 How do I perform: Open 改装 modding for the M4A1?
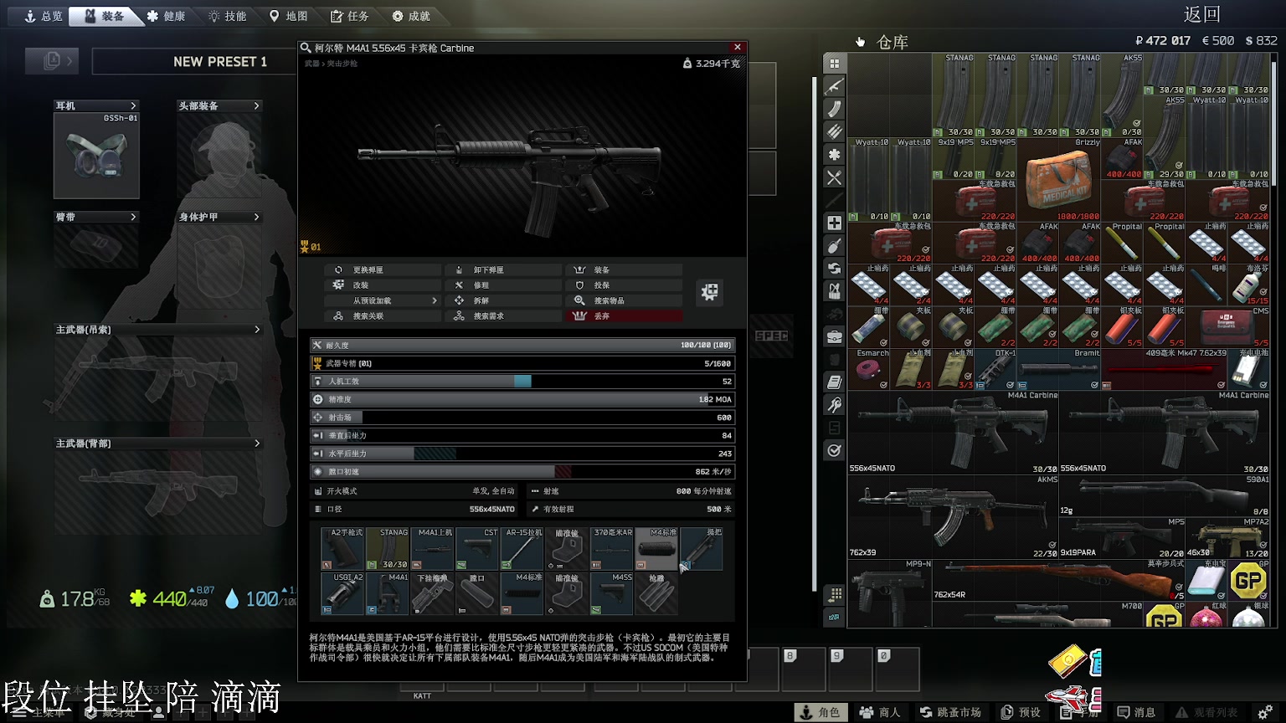[382, 285]
